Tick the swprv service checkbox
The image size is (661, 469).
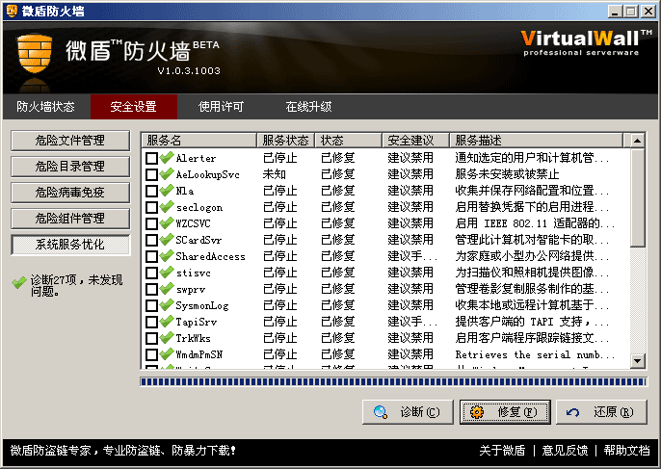click(152, 290)
